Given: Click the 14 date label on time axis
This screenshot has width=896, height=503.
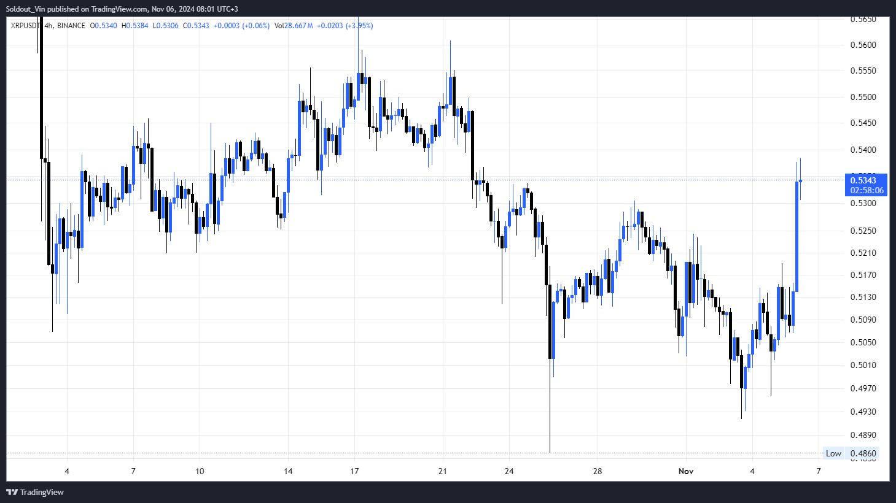Looking at the screenshot, I should [288, 471].
